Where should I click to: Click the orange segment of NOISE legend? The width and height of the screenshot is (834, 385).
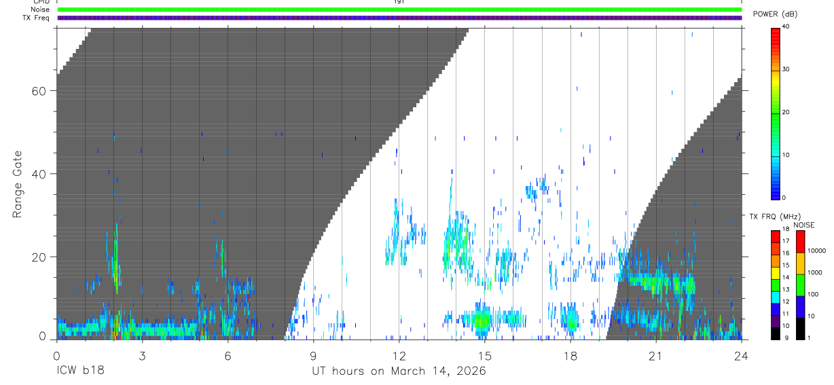click(x=800, y=263)
